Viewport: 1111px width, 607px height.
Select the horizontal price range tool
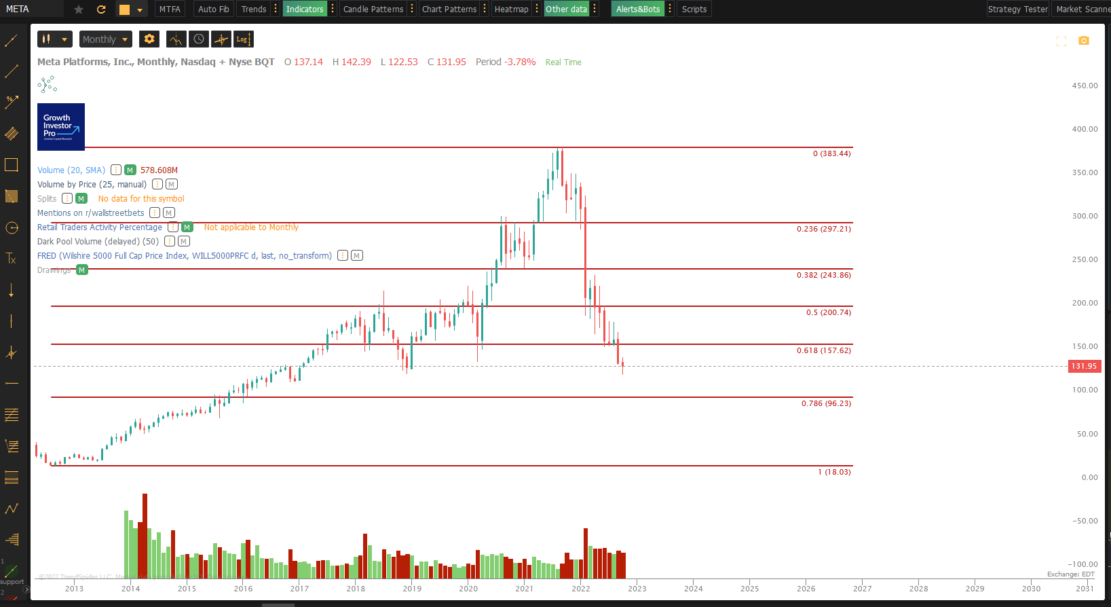tap(12, 477)
